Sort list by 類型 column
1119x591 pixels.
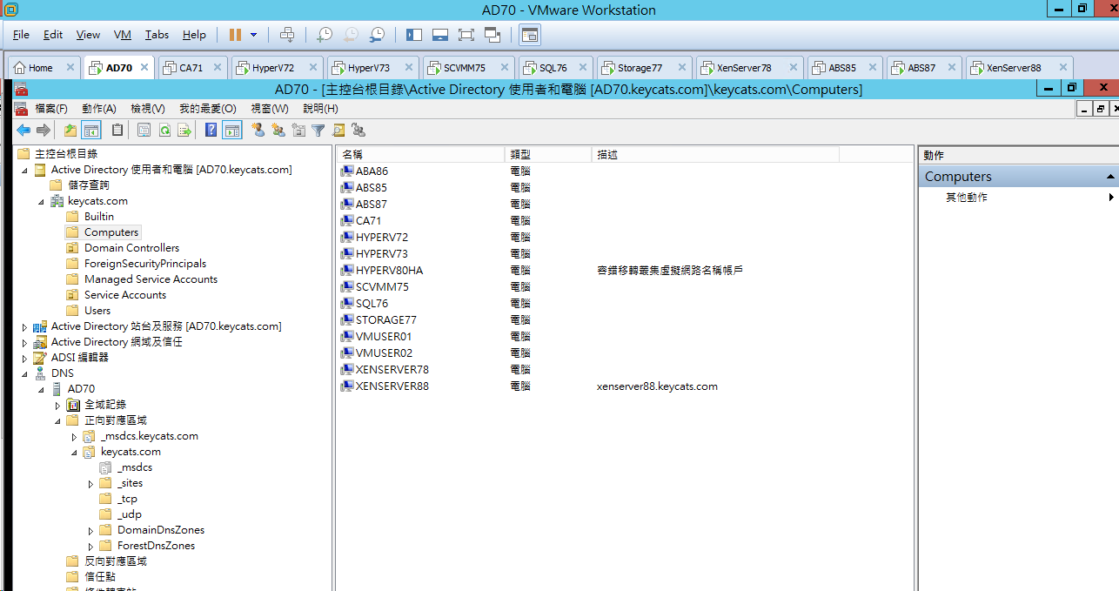click(x=548, y=155)
